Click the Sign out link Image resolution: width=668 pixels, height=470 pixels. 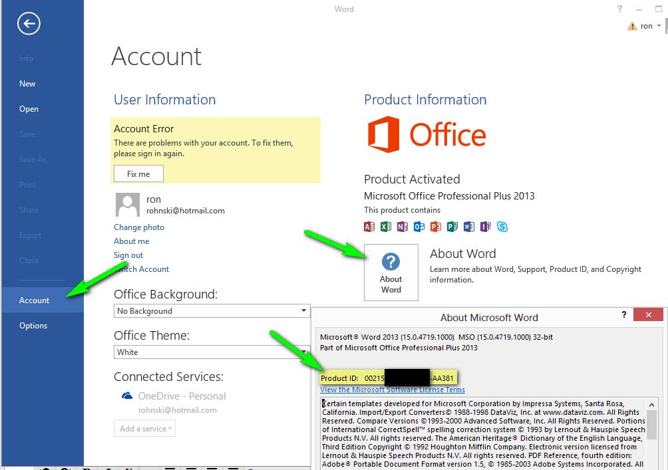(128, 255)
